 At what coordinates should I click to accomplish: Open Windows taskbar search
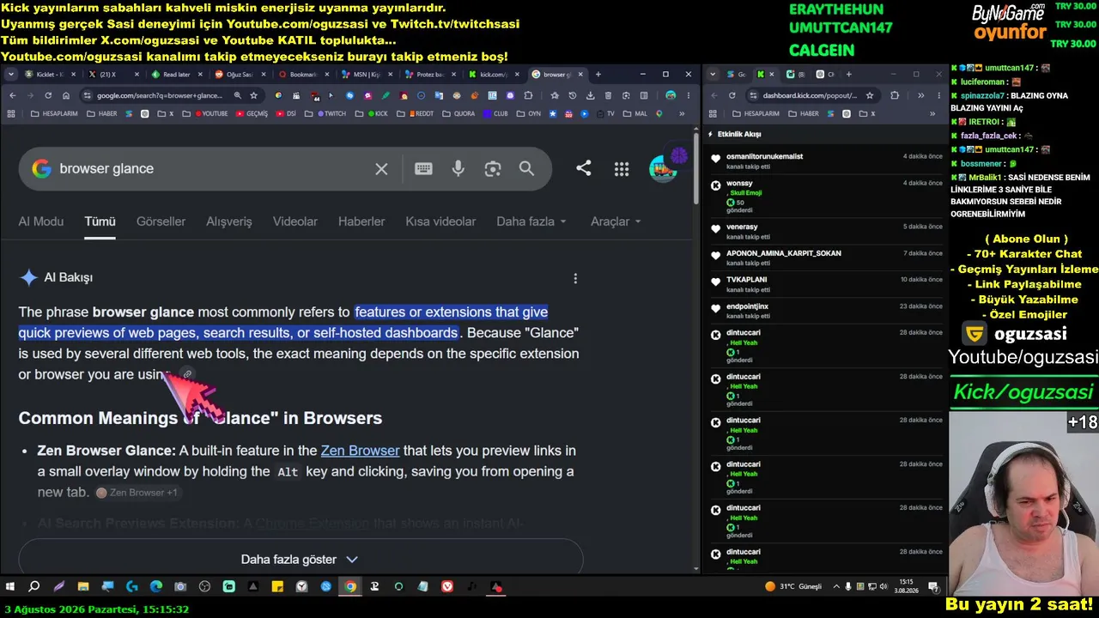pyautogui.click(x=34, y=587)
